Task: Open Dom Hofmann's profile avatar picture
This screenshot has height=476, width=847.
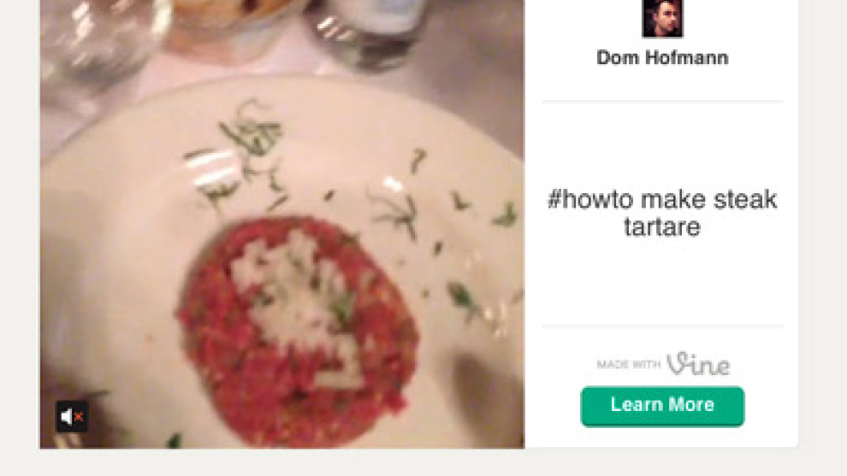Action: tap(662, 18)
